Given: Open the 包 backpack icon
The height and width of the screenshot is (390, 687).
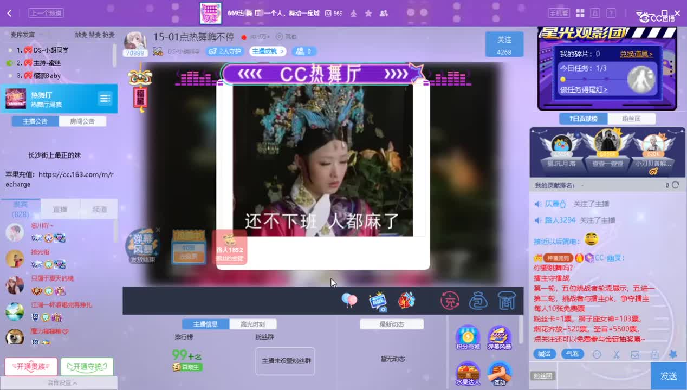Looking at the screenshot, I should 478,301.
